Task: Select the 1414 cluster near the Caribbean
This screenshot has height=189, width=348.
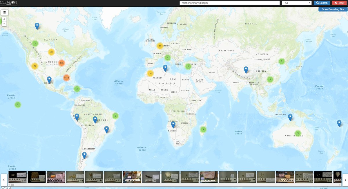Action: [66, 78]
